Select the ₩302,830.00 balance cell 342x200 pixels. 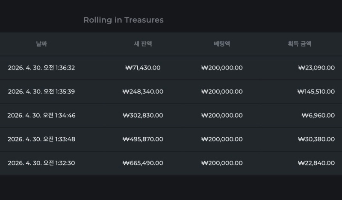click(143, 116)
